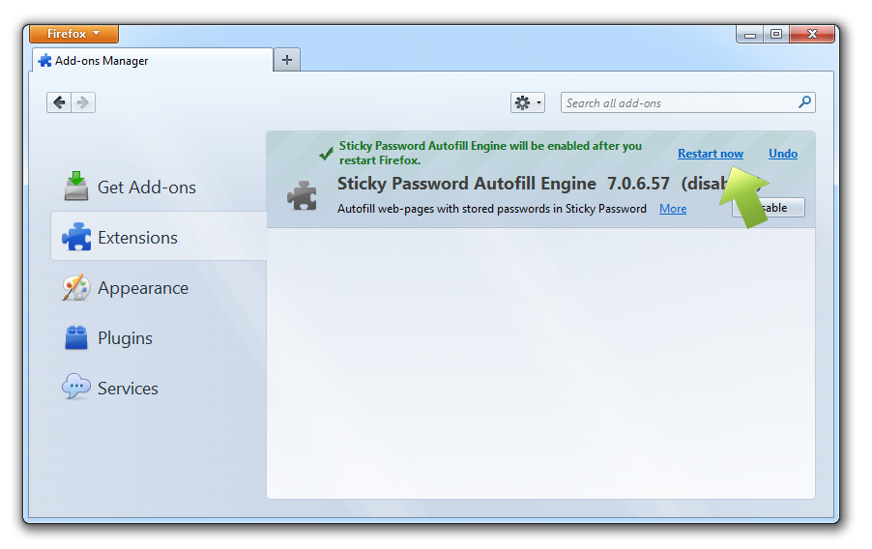Click the version number 7.0.6.57
This screenshot has height=549, width=872.
coord(638,184)
